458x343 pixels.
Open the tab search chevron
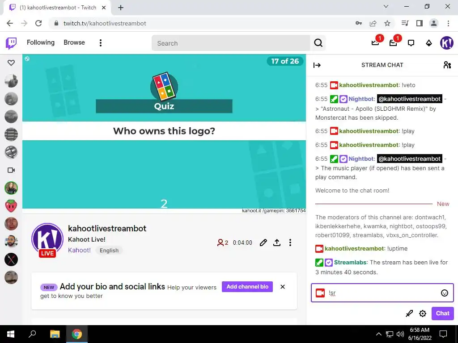(x=386, y=6)
